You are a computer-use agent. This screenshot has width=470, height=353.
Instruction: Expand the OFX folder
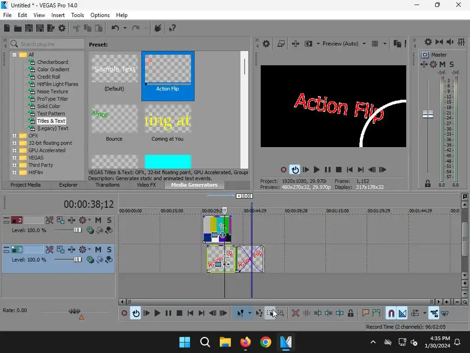point(14,136)
